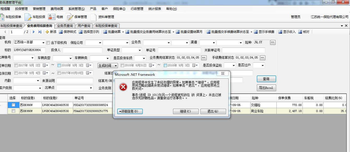Close the Microsoft .NET Framework dialog

click(x=223, y=74)
